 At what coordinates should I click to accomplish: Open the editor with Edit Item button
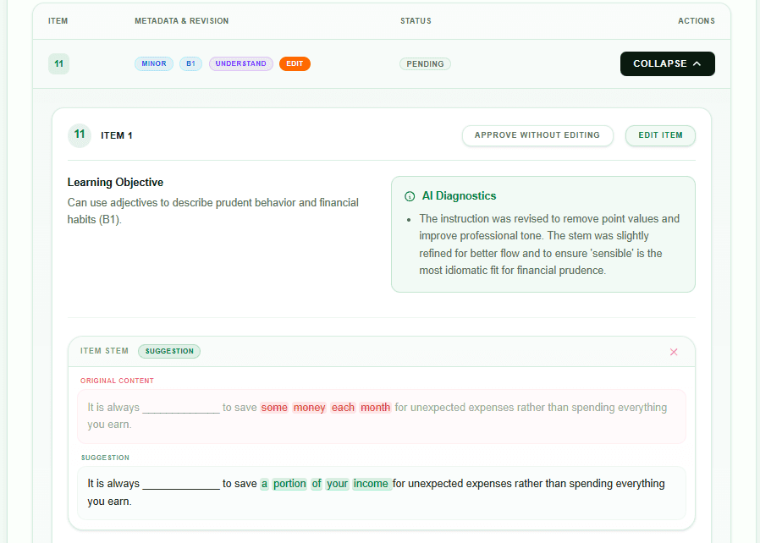pyautogui.click(x=660, y=135)
